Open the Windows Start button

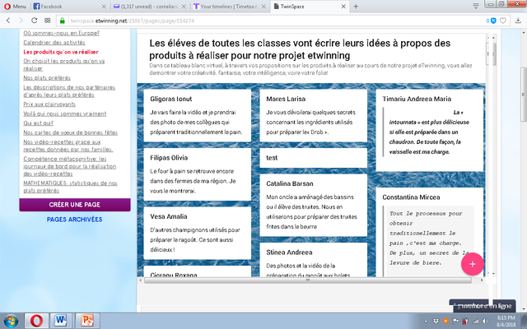11,321
